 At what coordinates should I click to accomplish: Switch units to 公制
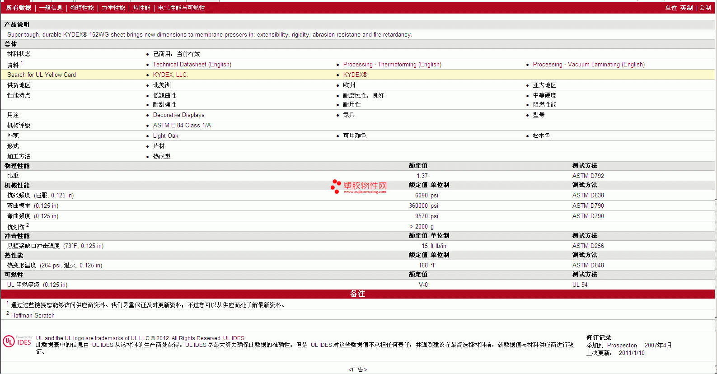705,8
